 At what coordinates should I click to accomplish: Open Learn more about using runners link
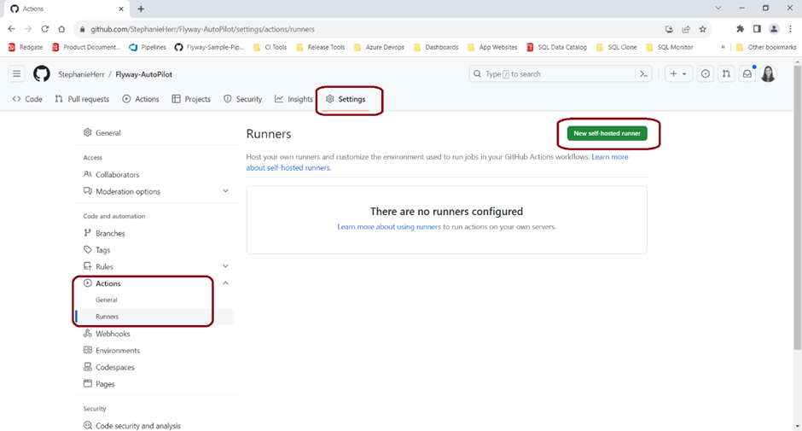point(389,227)
